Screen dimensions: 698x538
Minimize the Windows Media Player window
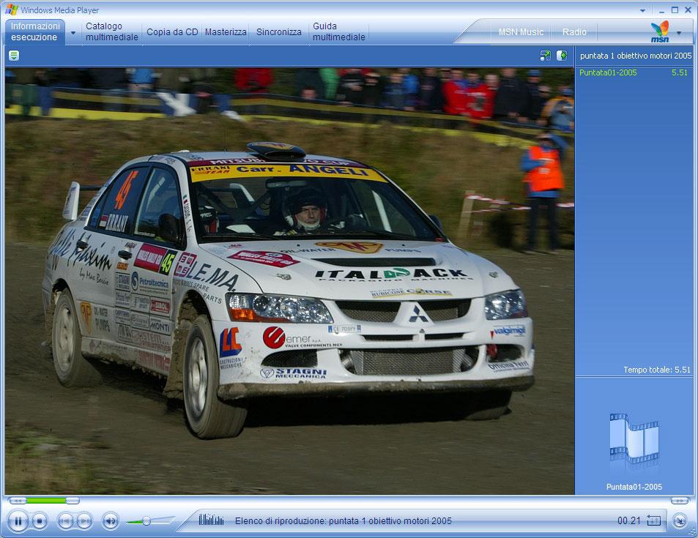pyautogui.click(x=662, y=10)
